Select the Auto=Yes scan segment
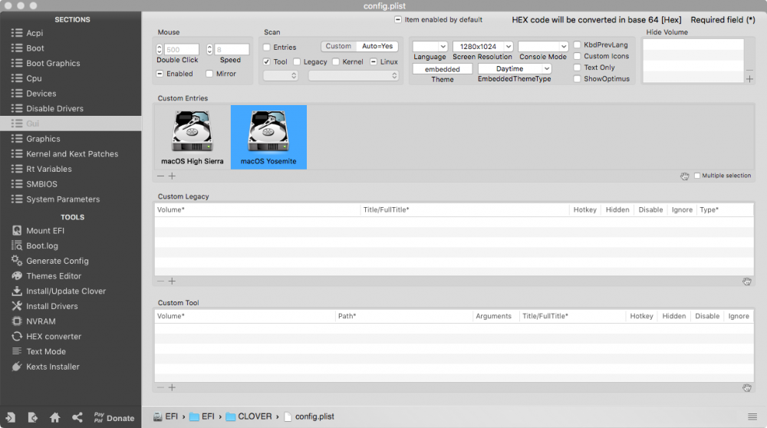The width and height of the screenshot is (767, 428). pyautogui.click(x=377, y=46)
